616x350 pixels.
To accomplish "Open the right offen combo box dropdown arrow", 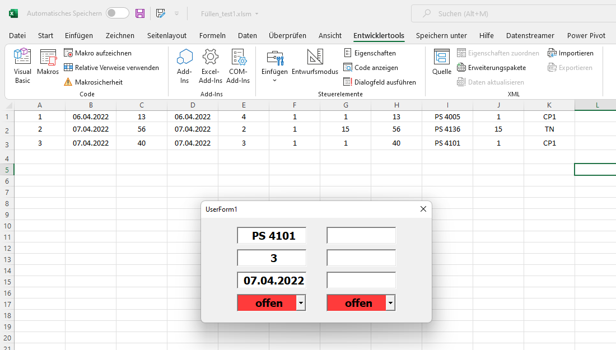I will (390, 303).
